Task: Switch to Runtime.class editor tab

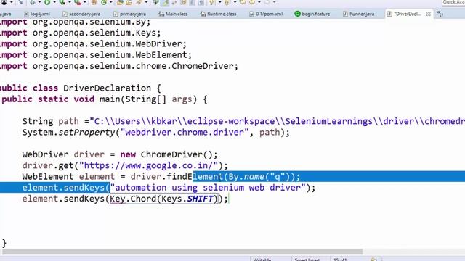Action: (x=218, y=14)
